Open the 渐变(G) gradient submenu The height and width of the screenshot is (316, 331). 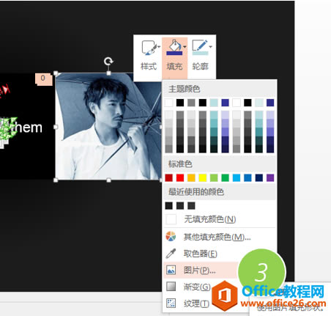pyautogui.click(x=188, y=287)
